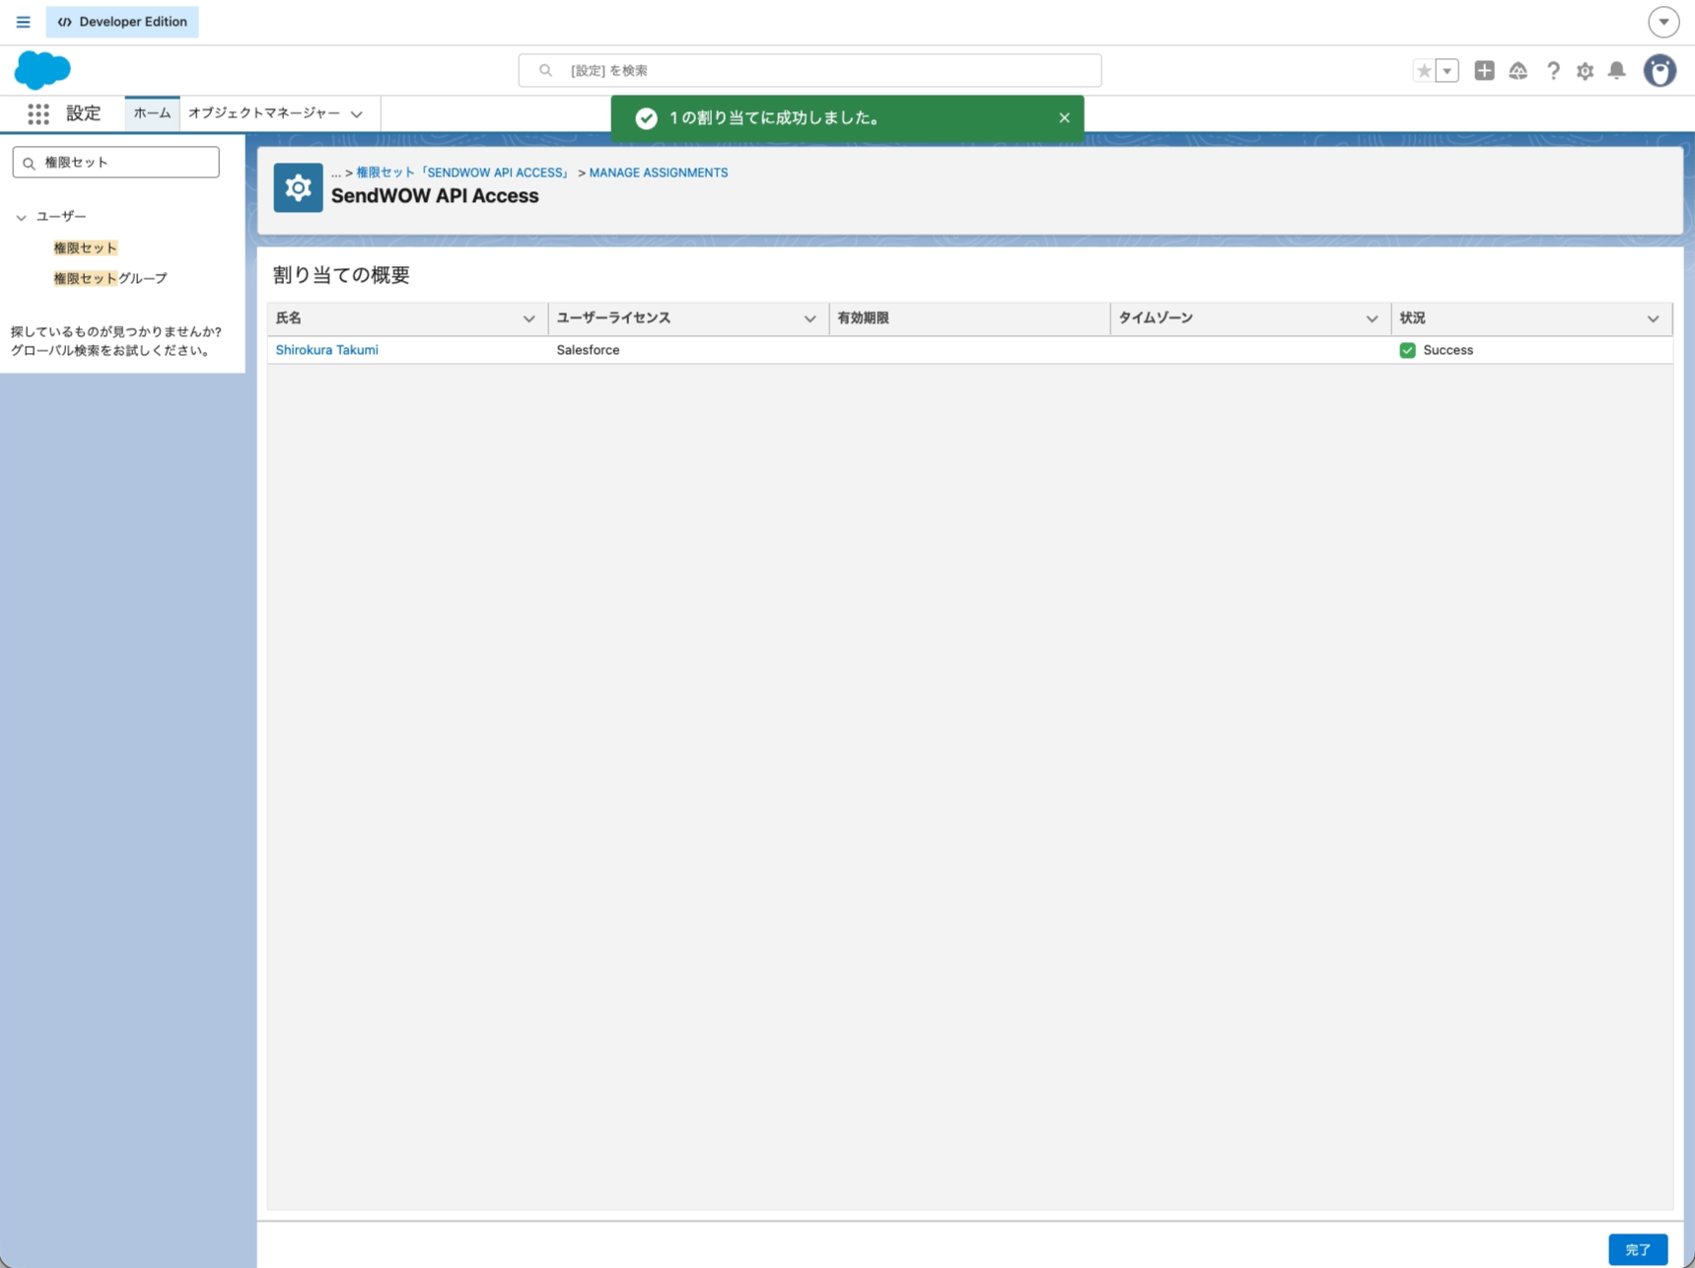Click the 設定 app name label

(83, 113)
